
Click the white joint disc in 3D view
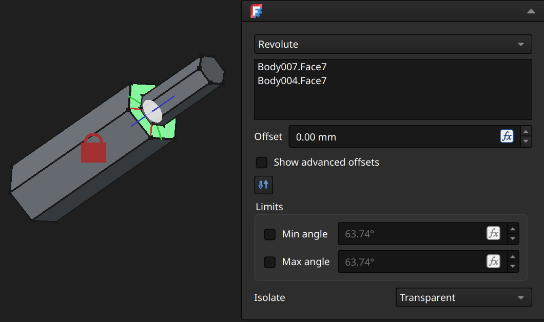152,111
